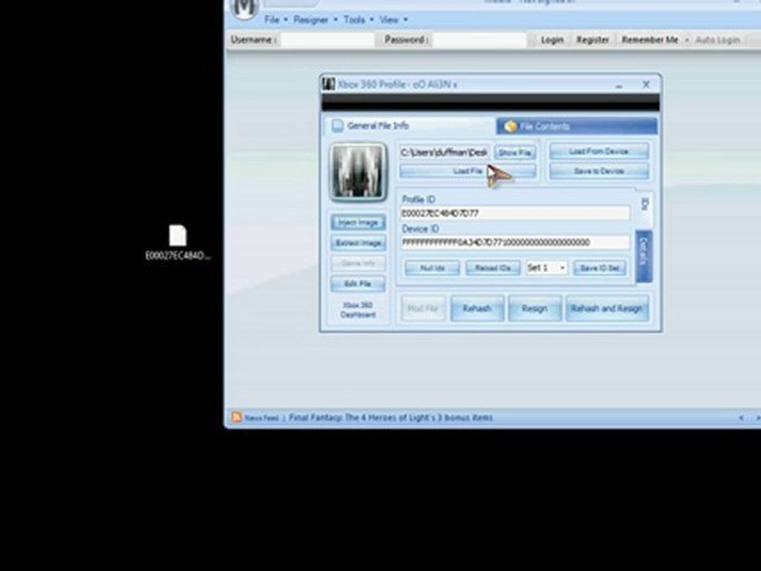Toggle the Auto Login option
This screenshot has height=571, width=761.
click(717, 40)
